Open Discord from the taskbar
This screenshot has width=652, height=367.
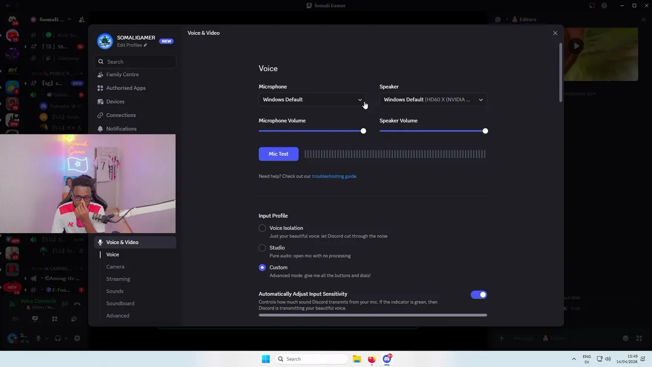coord(387,359)
